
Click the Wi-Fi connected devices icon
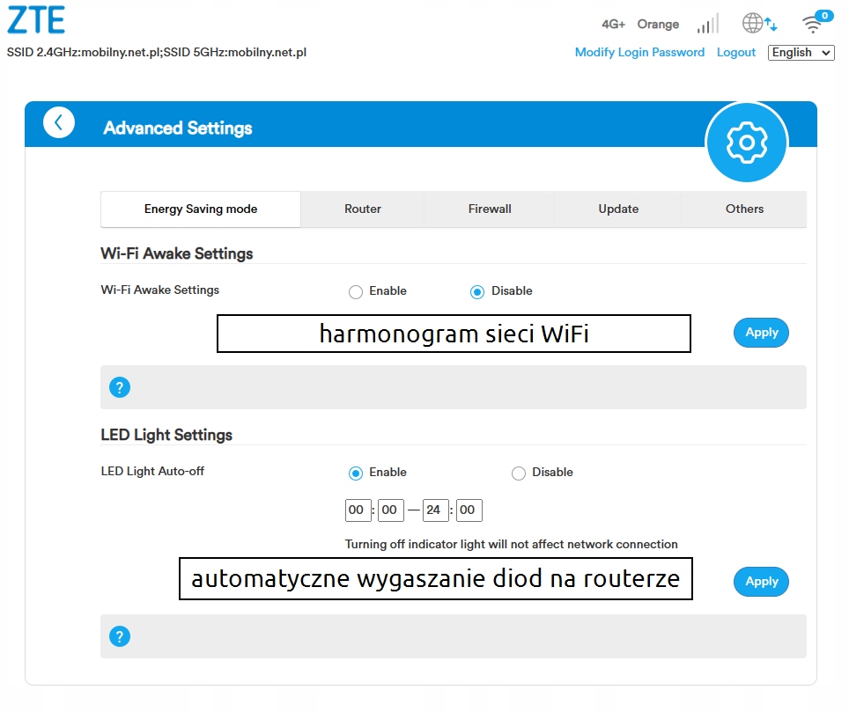point(814,23)
